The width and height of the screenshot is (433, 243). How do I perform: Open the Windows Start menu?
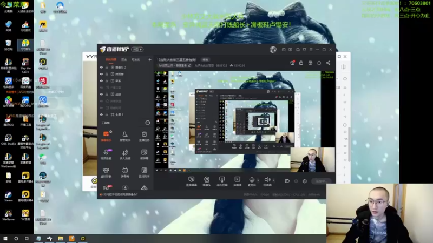pyautogui.click(x=5, y=239)
